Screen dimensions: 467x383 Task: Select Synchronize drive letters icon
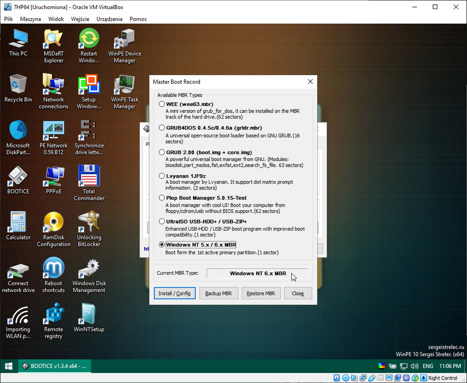pos(89,137)
